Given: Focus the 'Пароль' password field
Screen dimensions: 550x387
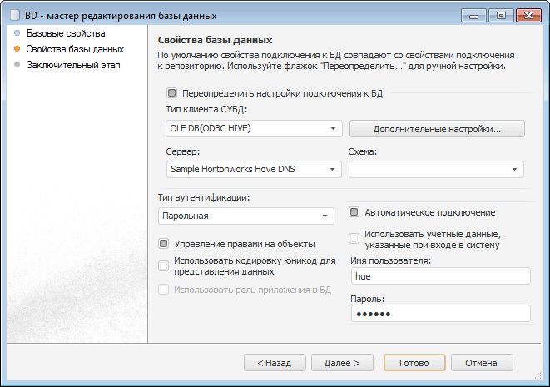Looking at the screenshot, I should (439, 313).
